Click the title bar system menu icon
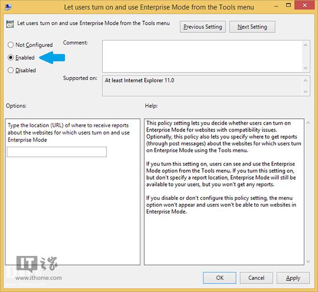Screen dimensions: 318x292 coord(8,7)
